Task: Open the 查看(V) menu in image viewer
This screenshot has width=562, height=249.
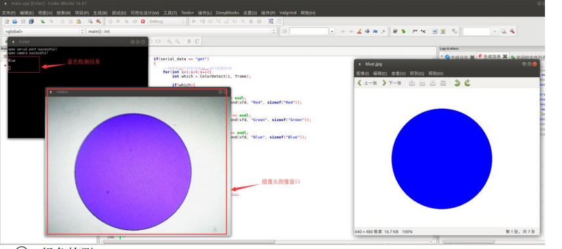Action: pos(399,73)
